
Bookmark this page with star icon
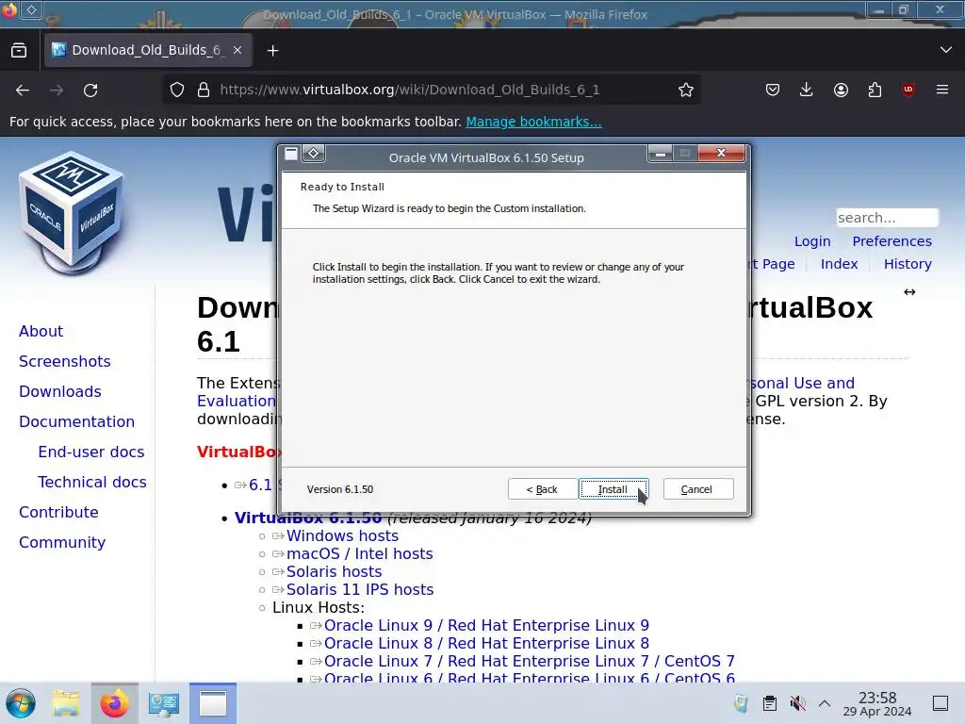686,90
